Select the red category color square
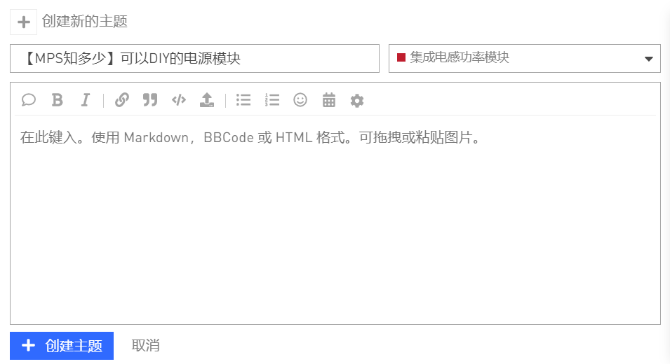670x364 pixels. pos(401,57)
